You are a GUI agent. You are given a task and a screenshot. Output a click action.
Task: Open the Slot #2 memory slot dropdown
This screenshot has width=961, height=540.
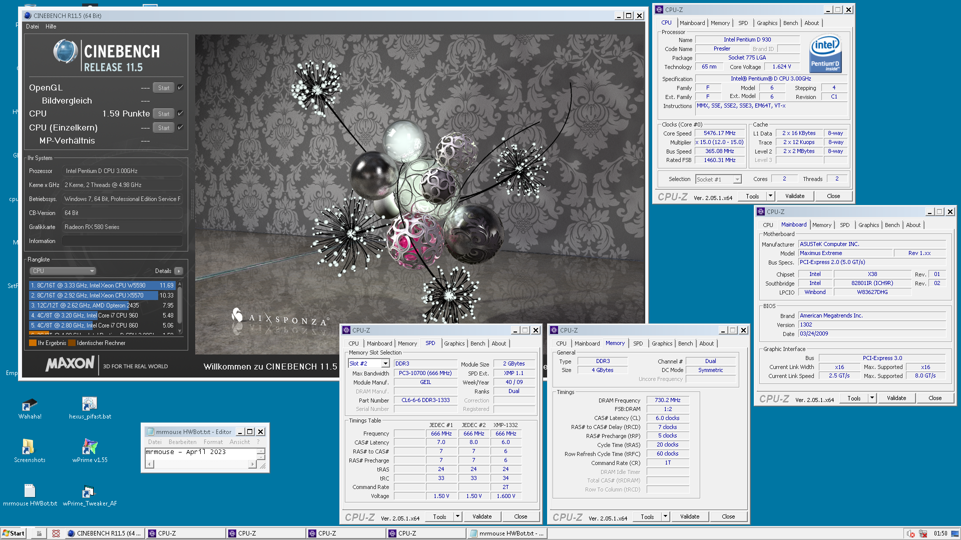(x=369, y=363)
